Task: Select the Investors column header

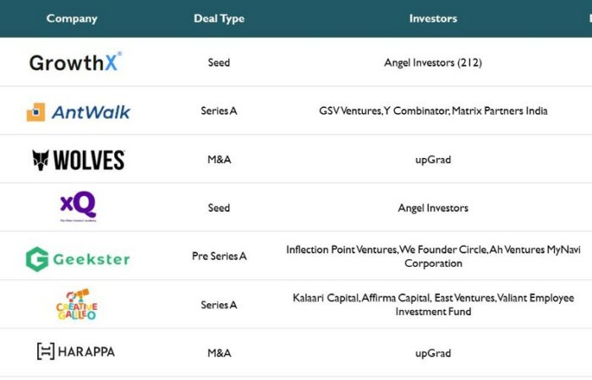Action: coord(433,19)
